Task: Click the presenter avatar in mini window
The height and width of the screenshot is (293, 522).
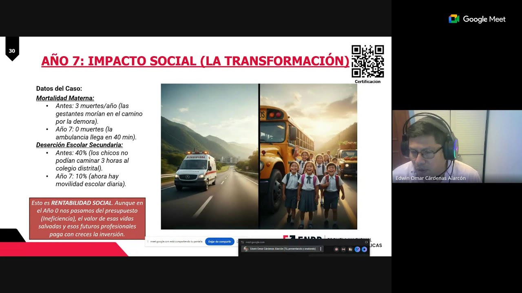Action: pyautogui.click(x=246, y=249)
